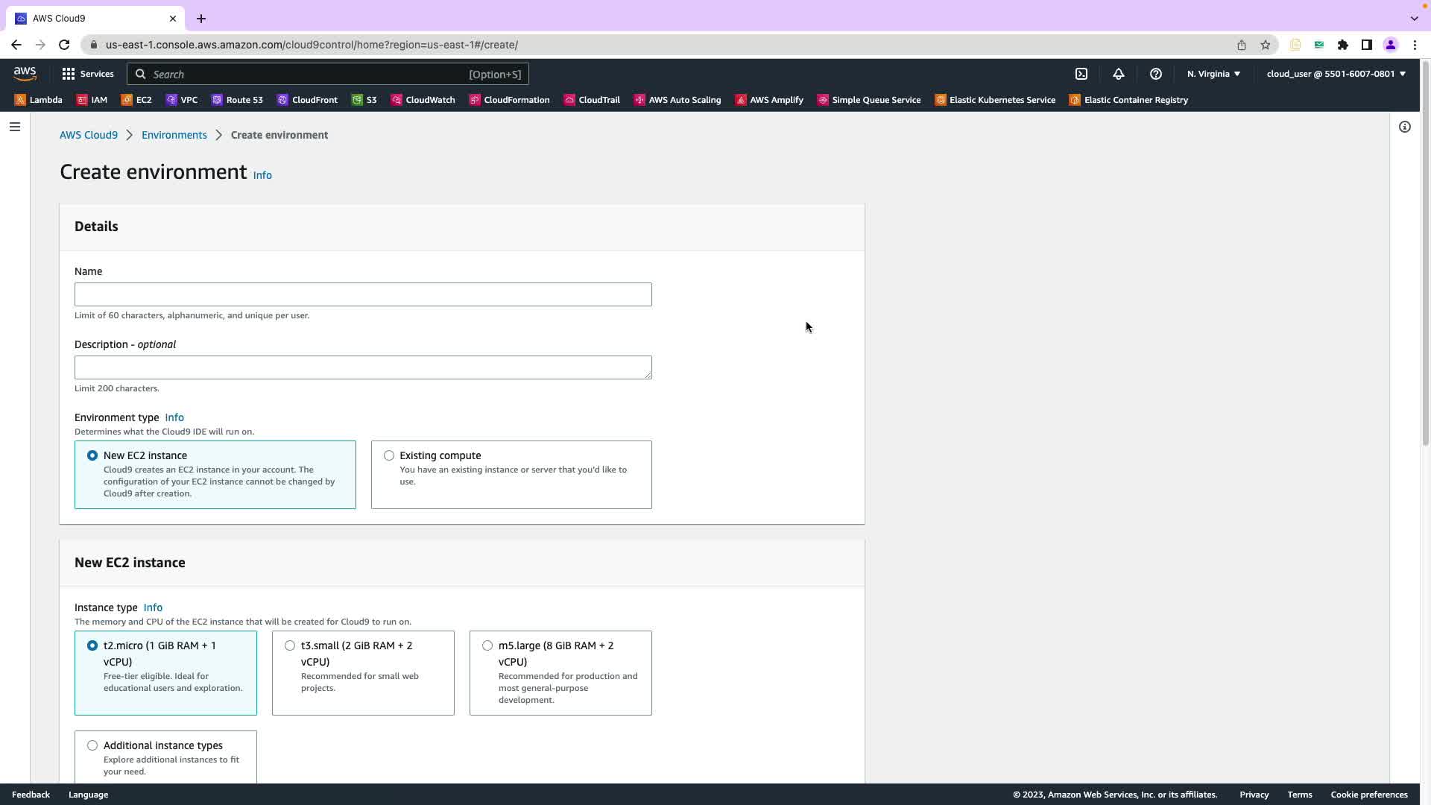Click the AWS logo home icon

click(25, 74)
